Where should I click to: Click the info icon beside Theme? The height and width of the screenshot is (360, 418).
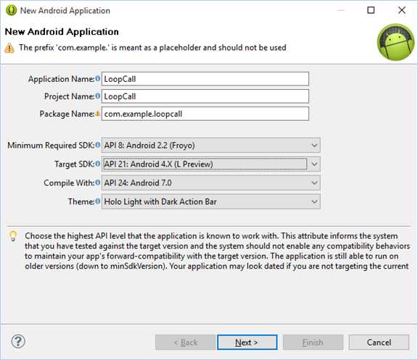click(x=97, y=201)
